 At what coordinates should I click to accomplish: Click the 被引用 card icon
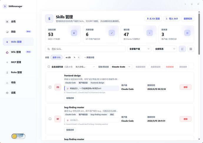click(x=149, y=33)
